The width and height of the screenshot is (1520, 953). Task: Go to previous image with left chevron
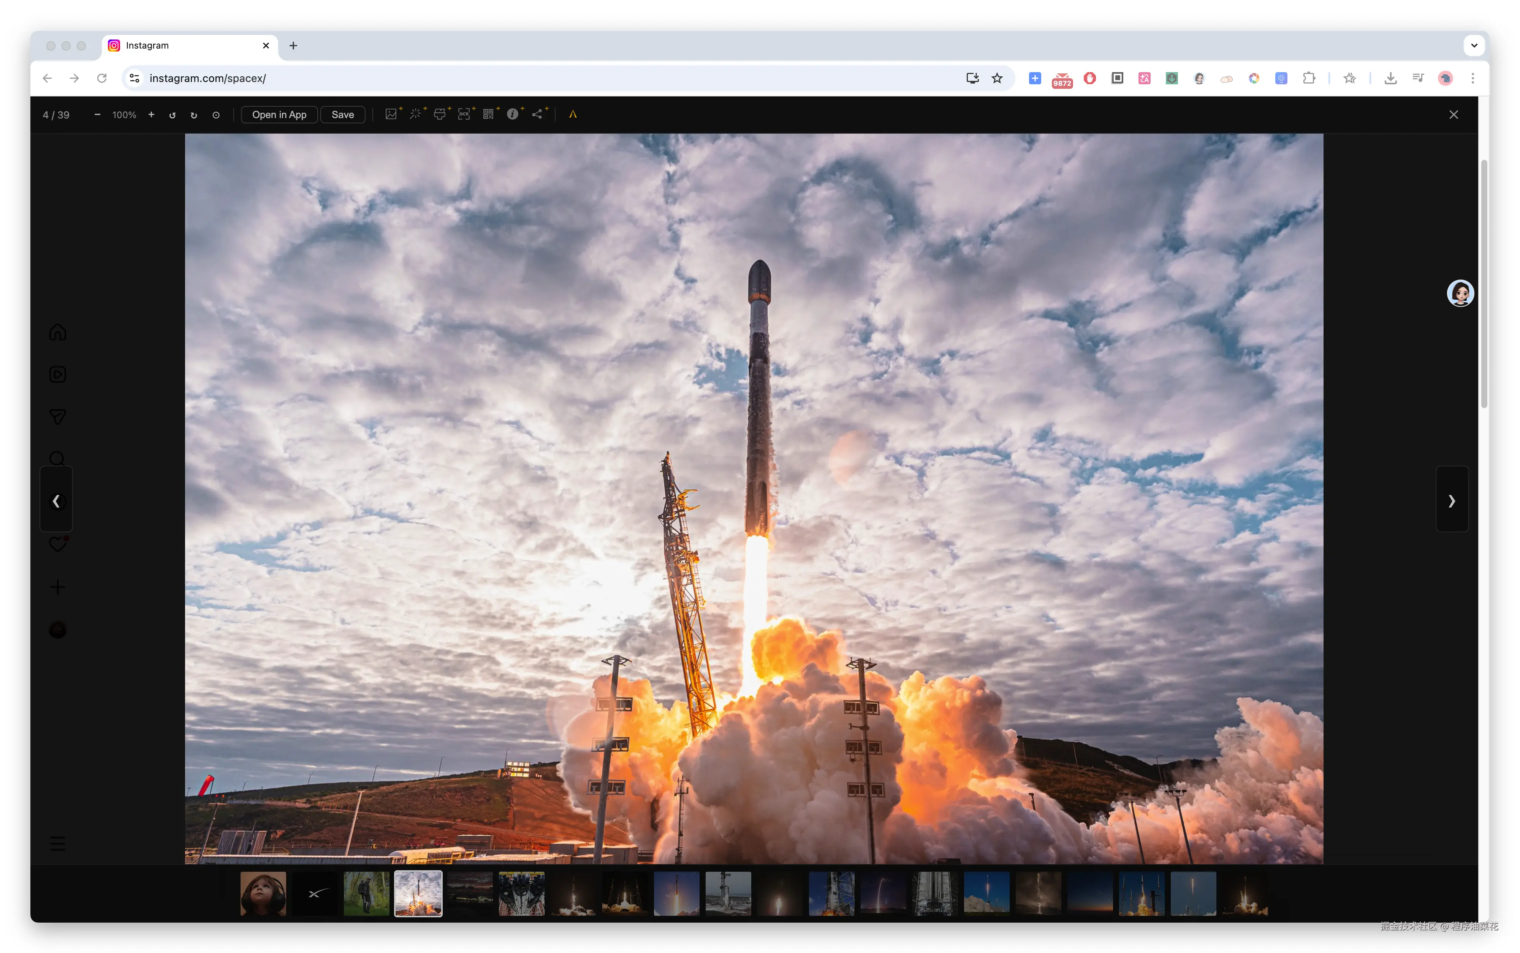point(56,500)
